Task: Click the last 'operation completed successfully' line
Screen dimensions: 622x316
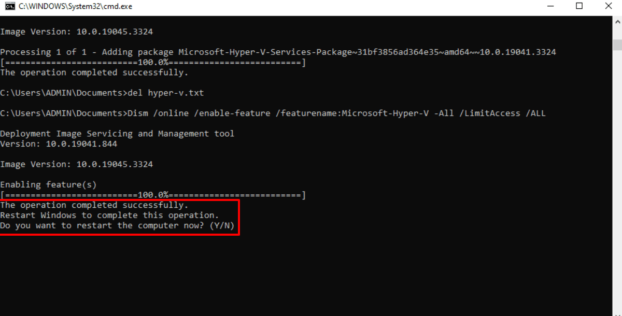Action: point(94,205)
